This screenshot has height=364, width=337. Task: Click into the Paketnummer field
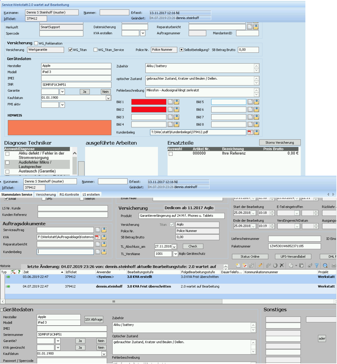tap(294, 246)
